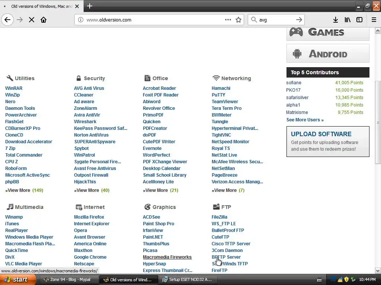This screenshot has width=381, height=285.
Task: Click the Security padlock icon
Action: coord(79,78)
